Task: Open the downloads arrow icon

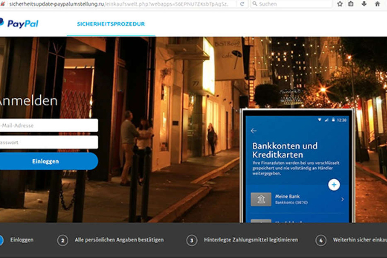Action: [364, 4]
